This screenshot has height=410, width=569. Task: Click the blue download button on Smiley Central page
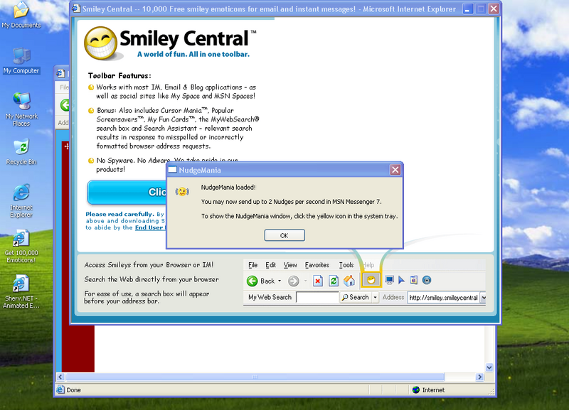tap(127, 192)
